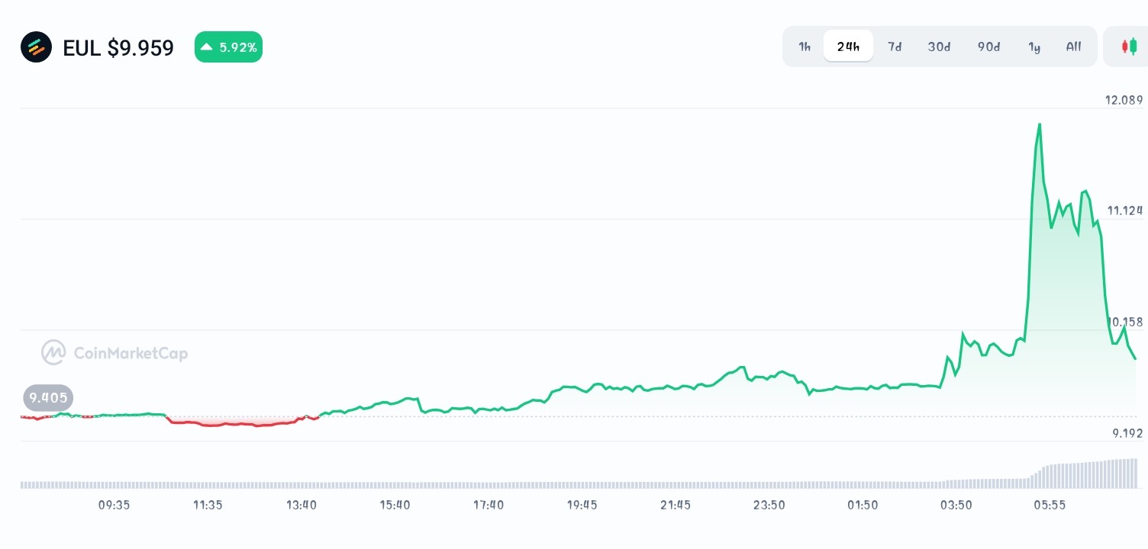
Task: Select the 7d timeframe tab
Action: point(895,47)
